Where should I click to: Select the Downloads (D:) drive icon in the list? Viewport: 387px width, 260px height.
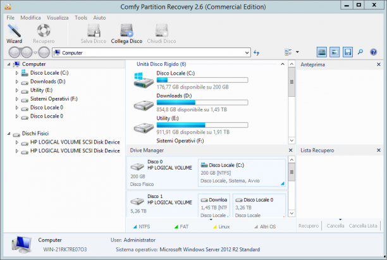[144, 106]
